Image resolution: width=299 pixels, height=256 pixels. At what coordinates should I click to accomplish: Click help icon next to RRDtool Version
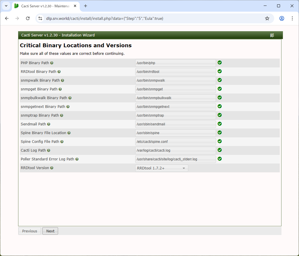click(52, 168)
